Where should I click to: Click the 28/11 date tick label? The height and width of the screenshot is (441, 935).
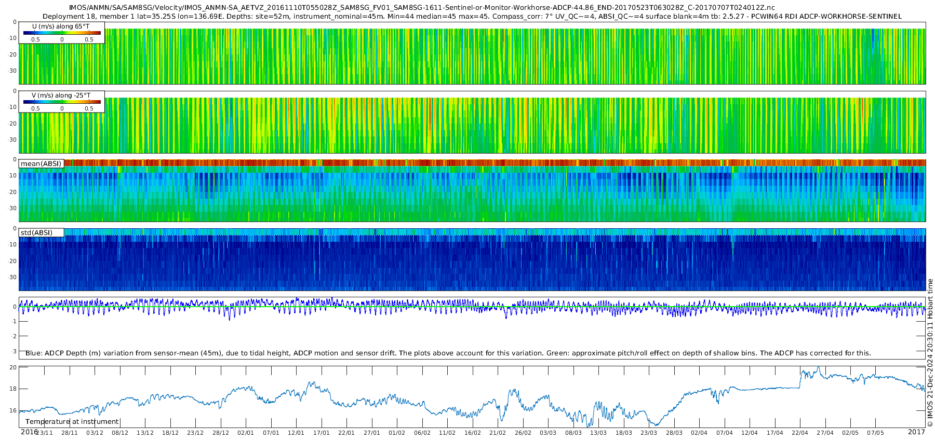70,433
